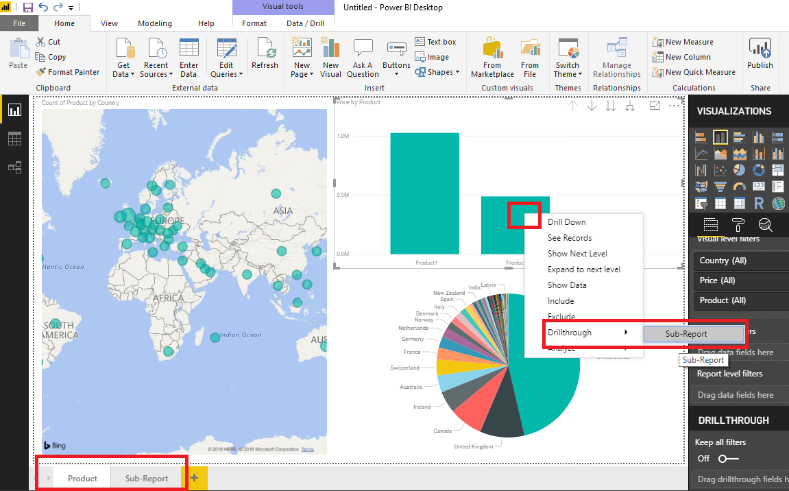
Task: Expand the Price (All) filter card
Action: (741, 280)
